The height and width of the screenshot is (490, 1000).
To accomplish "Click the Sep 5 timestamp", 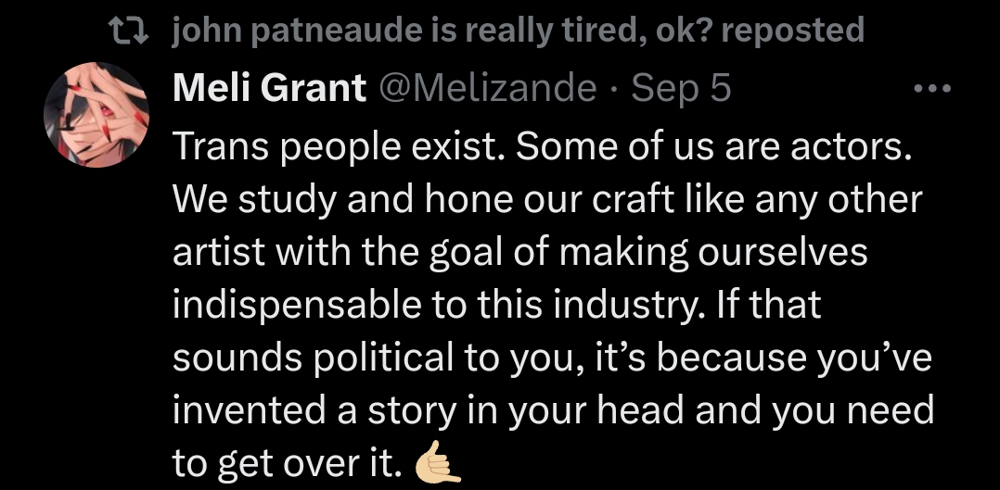I will click(682, 89).
